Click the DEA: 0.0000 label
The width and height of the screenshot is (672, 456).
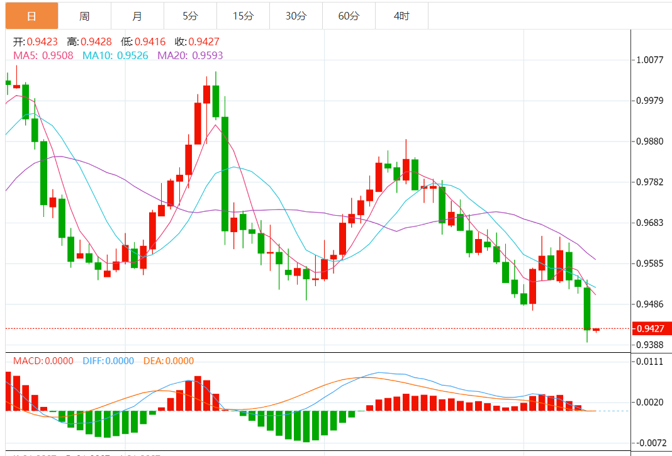point(169,361)
